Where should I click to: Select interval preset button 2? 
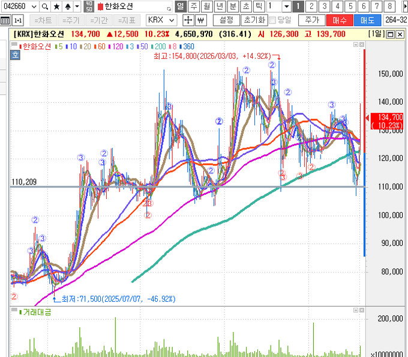(311, 6)
